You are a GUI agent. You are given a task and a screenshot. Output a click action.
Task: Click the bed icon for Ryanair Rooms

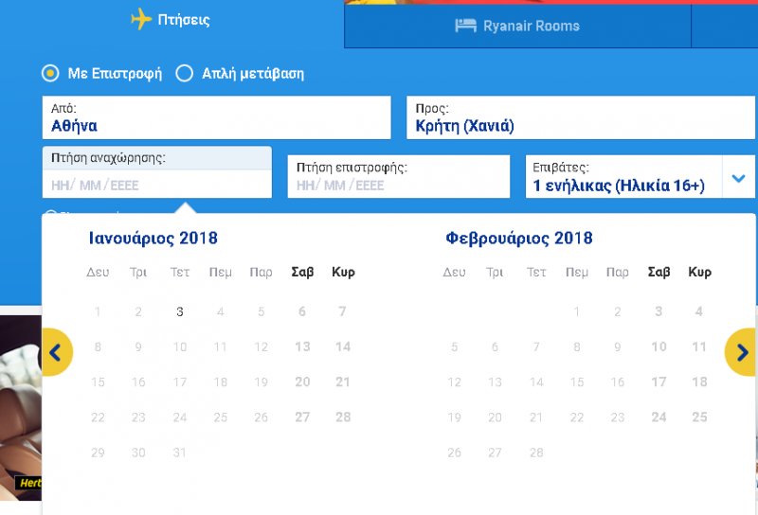(x=465, y=26)
